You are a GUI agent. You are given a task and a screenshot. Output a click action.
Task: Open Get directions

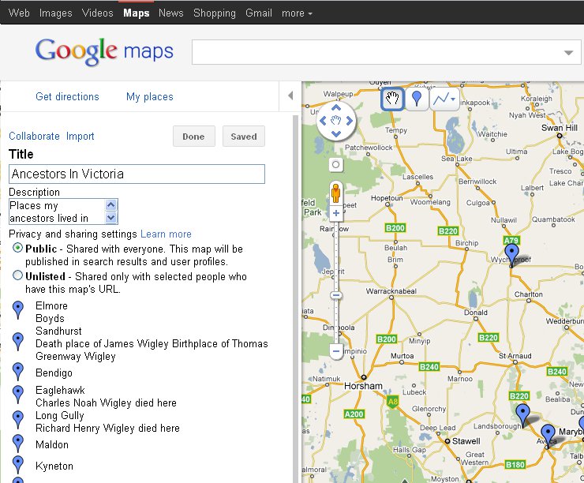pyautogui.click(x=67, y=96)
